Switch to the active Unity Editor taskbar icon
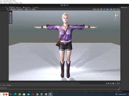Screen dimensions: 129x96 51,94
